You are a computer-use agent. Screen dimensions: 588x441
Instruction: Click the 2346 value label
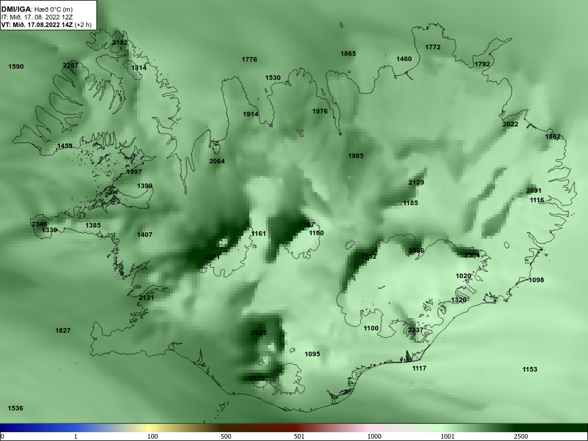pyautogui.click(x=40, y=224)
